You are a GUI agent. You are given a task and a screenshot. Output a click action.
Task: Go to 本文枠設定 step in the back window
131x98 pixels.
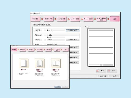tap(62, 19)
